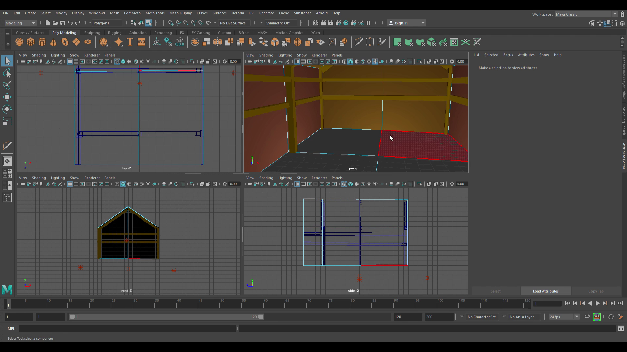The width and height of the screenshot is (627, 352).
Task: Create a polygon sphere from the shelf
Action: (x=19, y=42)
